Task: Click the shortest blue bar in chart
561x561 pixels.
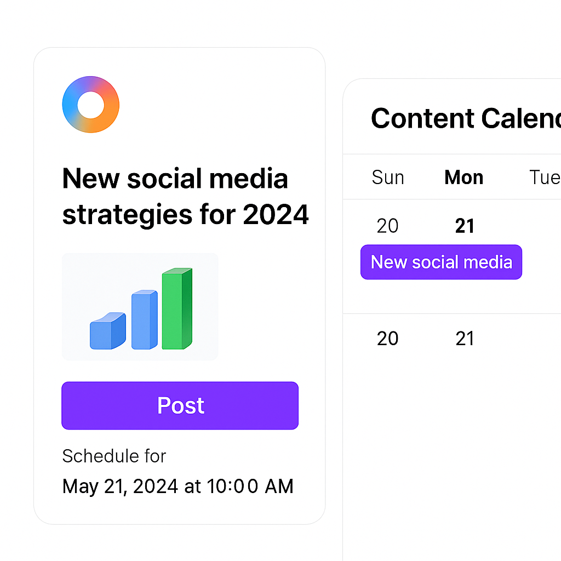Action: 107,331
